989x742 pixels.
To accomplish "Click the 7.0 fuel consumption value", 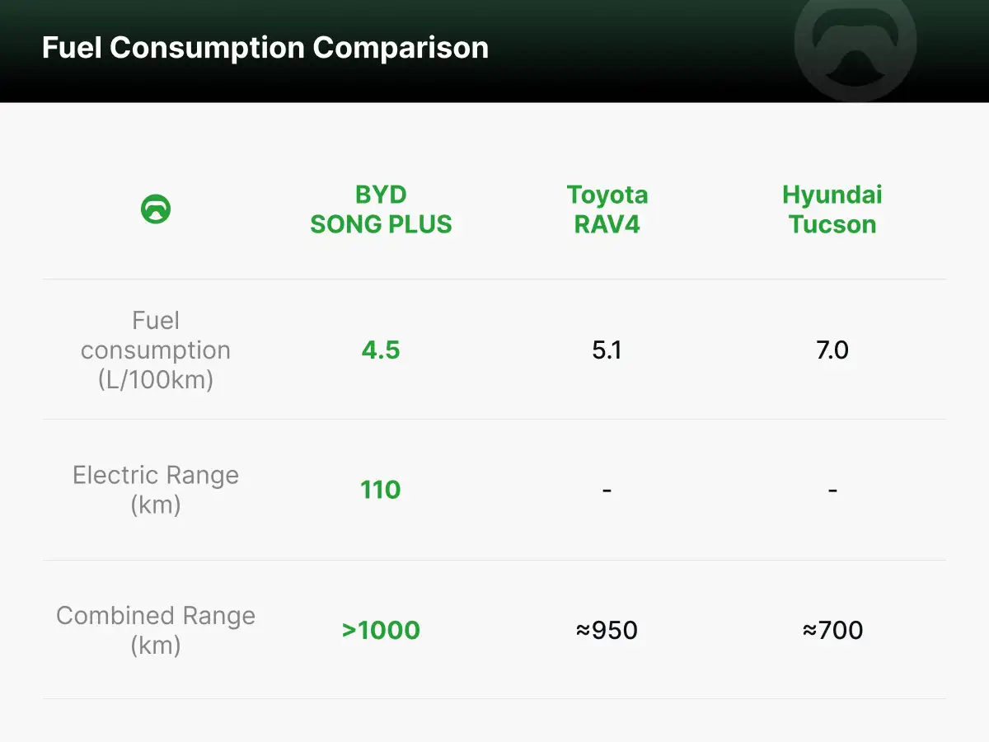I will [x=832, y=350].
